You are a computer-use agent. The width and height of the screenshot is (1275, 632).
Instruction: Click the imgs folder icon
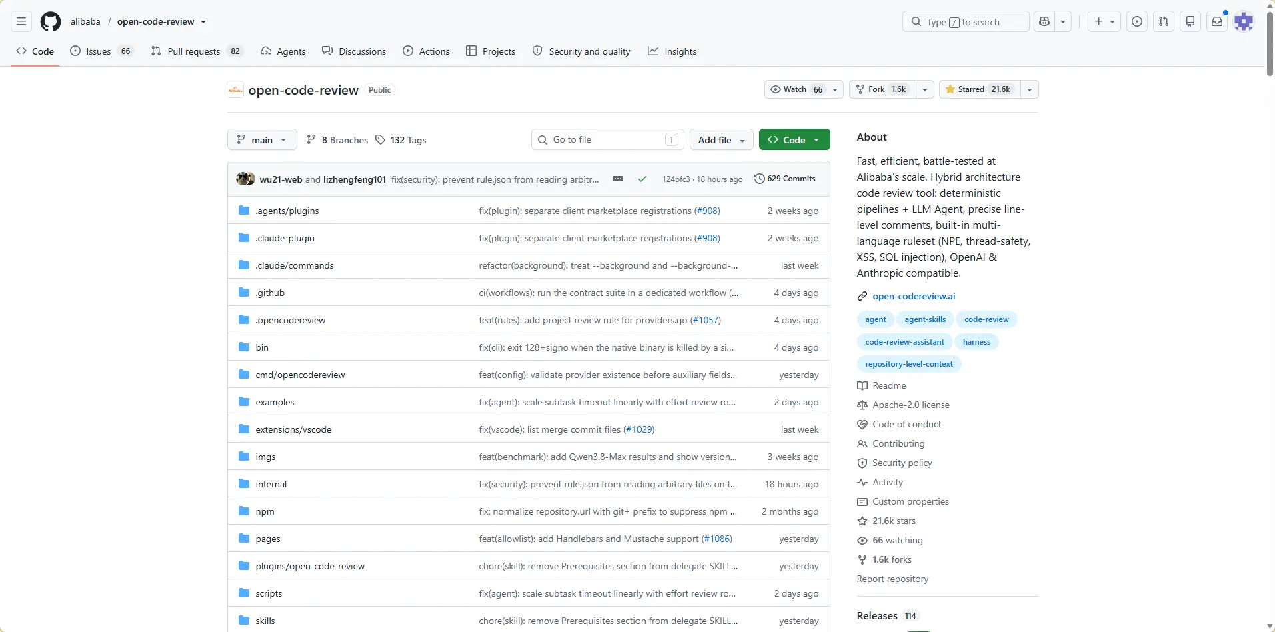click(244, 456)
